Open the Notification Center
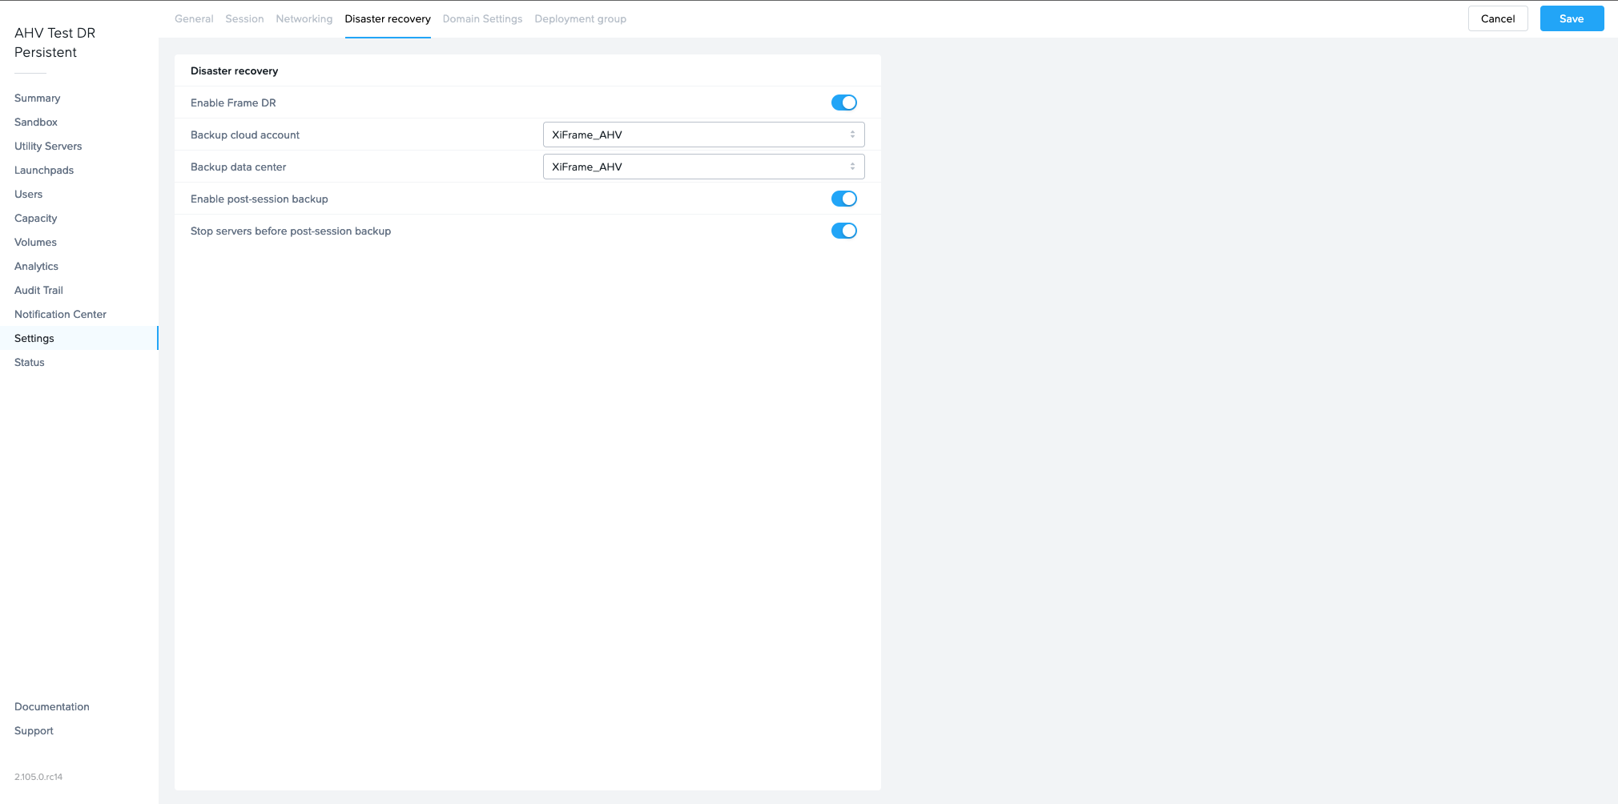Screen dimensions: 1618x804 (x=60, y=315)
